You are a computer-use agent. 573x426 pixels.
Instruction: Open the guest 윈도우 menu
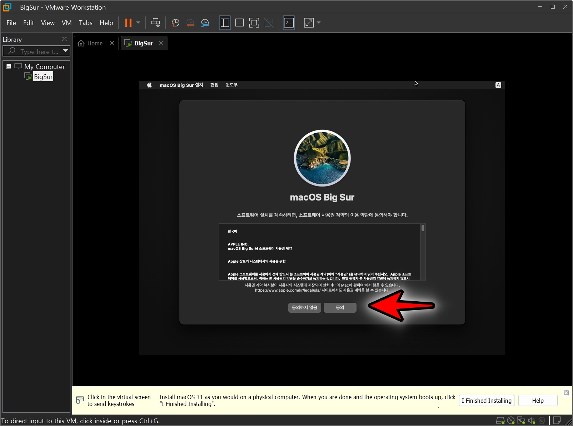231,85
